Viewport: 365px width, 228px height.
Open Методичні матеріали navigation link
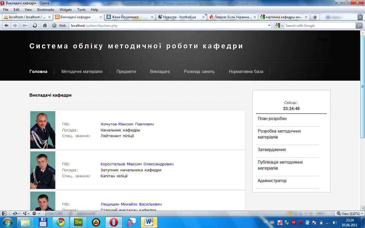[x=82, y=72]
